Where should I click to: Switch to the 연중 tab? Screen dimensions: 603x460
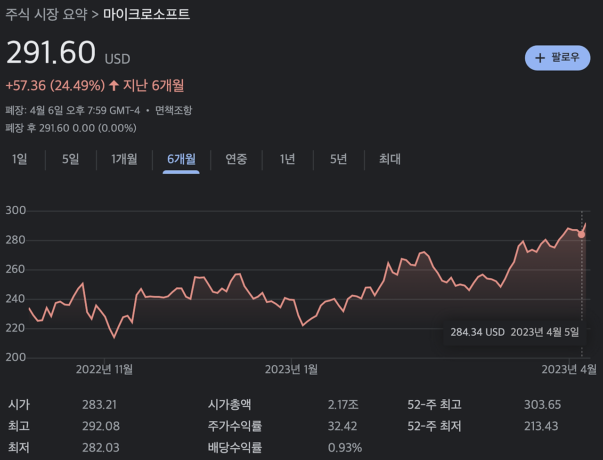click(x=236, y=159)
